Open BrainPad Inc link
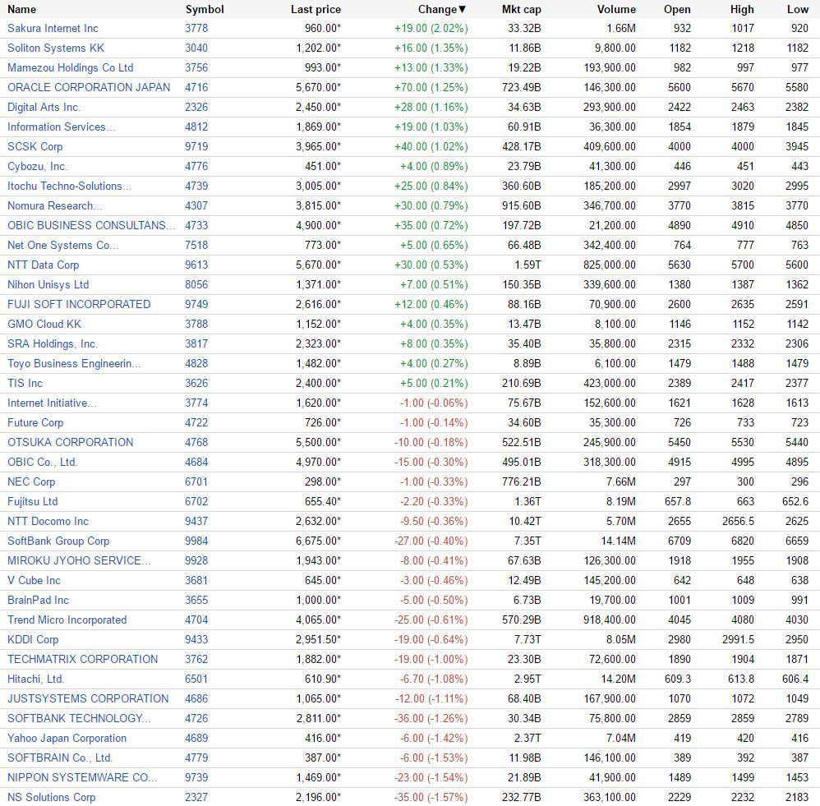The image size is (820, 806). pyautogui.click(x=38, y=601)
